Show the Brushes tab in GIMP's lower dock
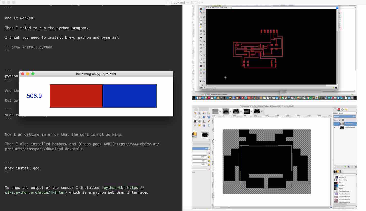 coord(335,172)
